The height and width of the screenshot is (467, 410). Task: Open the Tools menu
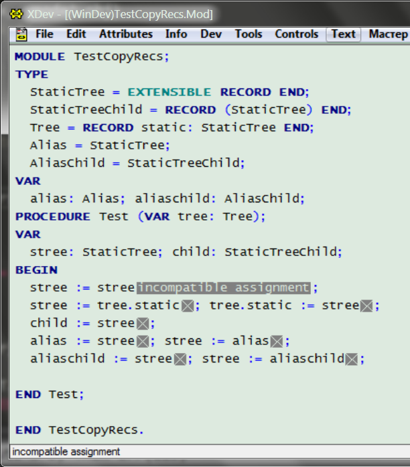tap(249, 34)
